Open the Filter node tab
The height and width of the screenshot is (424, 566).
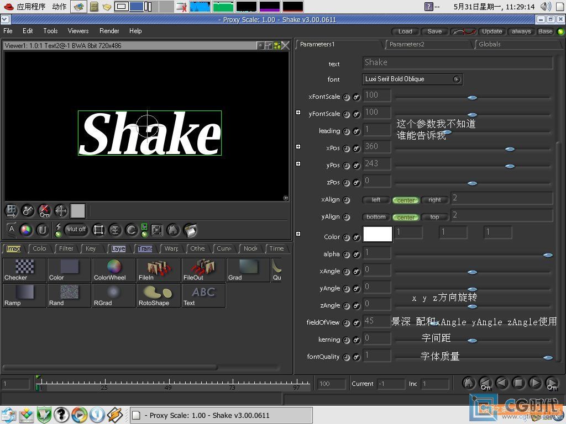[x=66, y=248]
